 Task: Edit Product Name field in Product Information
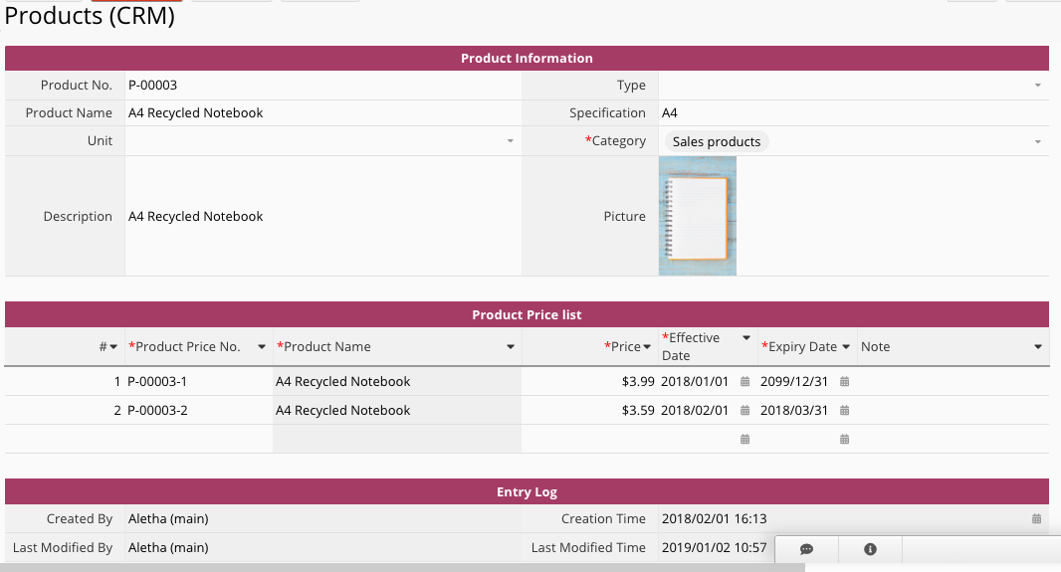click(322, 113)
